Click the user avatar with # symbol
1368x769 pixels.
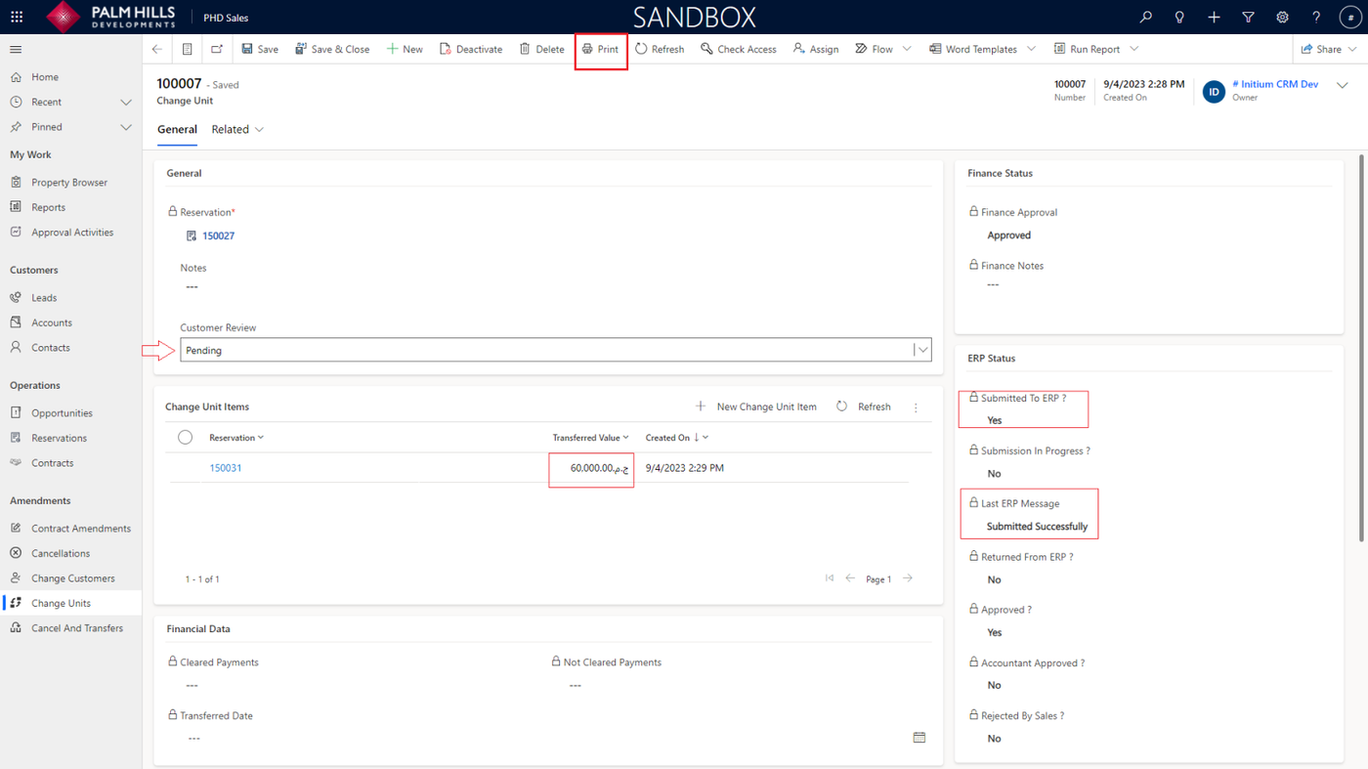click(x=1349, y=17)
